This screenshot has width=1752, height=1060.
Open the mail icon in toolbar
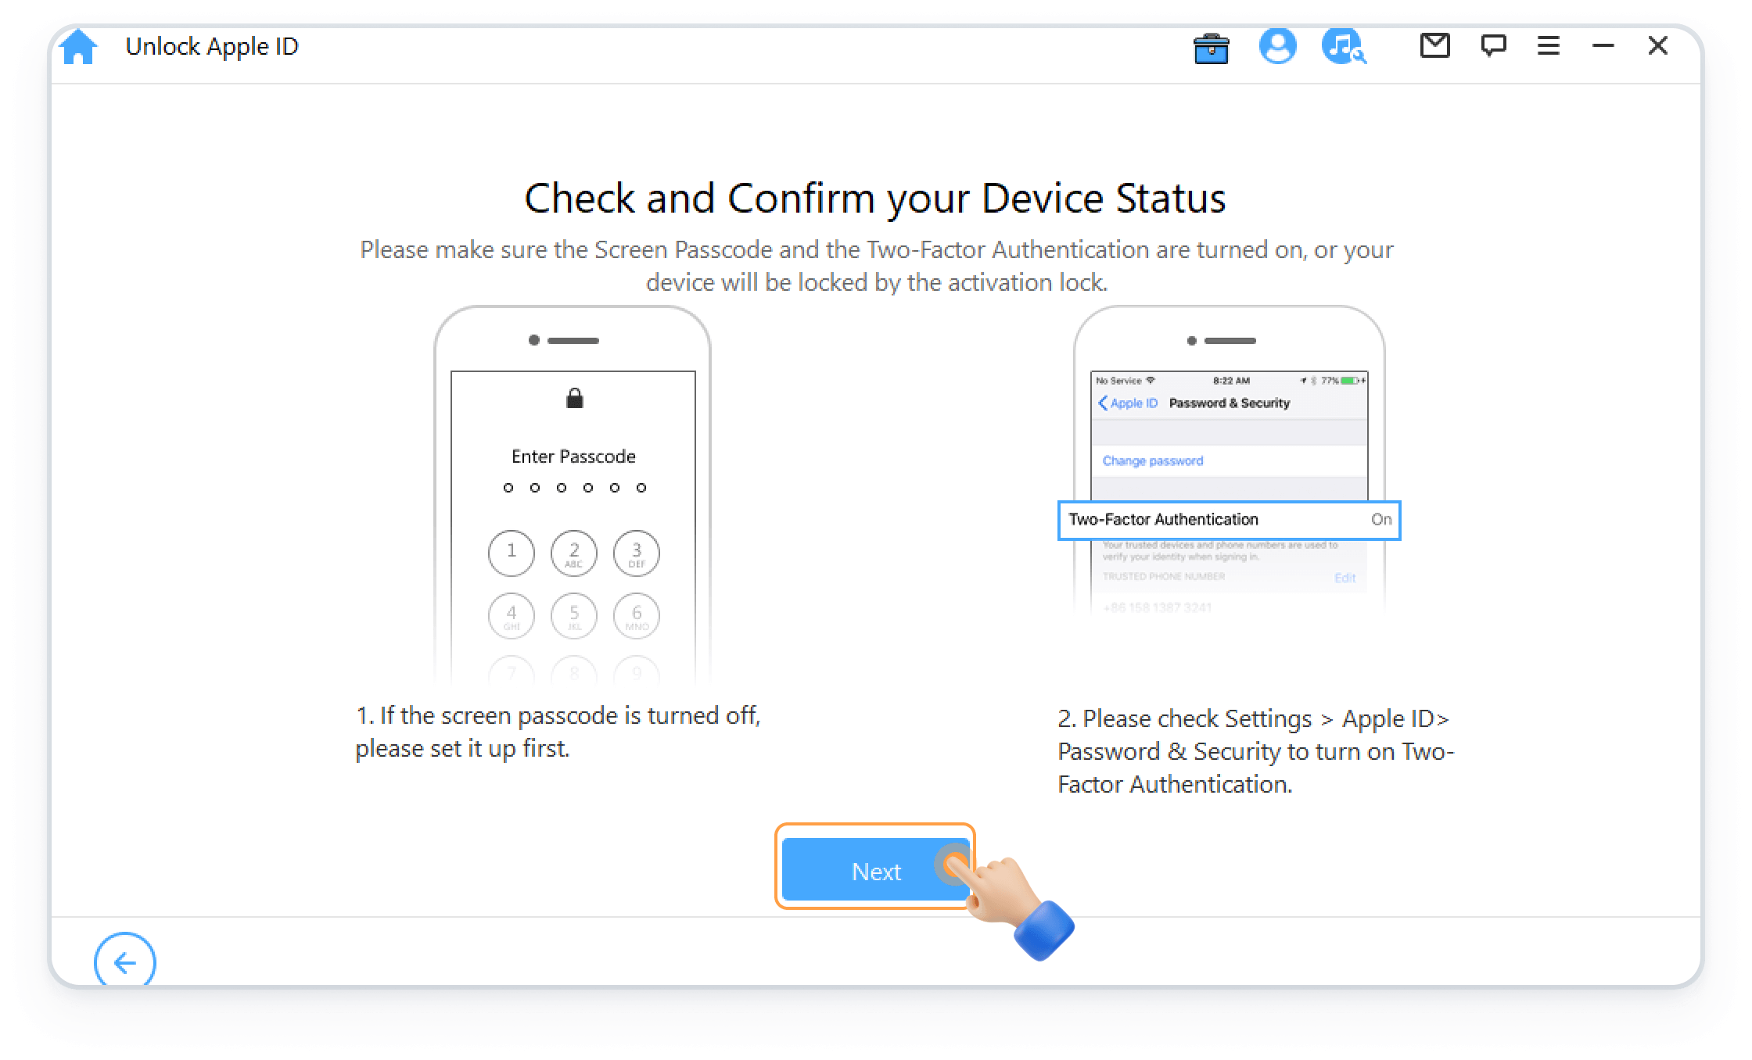[x=1433, y=48]
